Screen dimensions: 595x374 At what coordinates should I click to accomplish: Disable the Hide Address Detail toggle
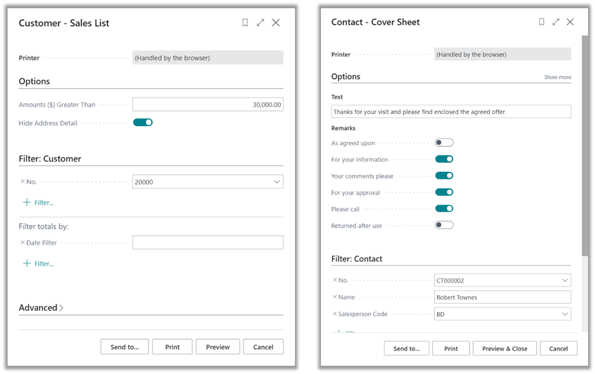(143, 122)
